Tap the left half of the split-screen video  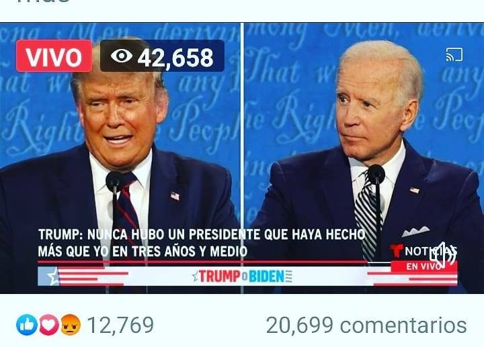[120, 158]
